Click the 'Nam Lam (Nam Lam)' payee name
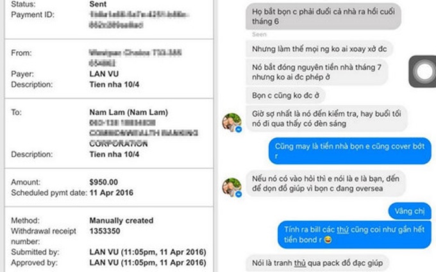Viewport: 436px width, 272px height. pos(129,113)
